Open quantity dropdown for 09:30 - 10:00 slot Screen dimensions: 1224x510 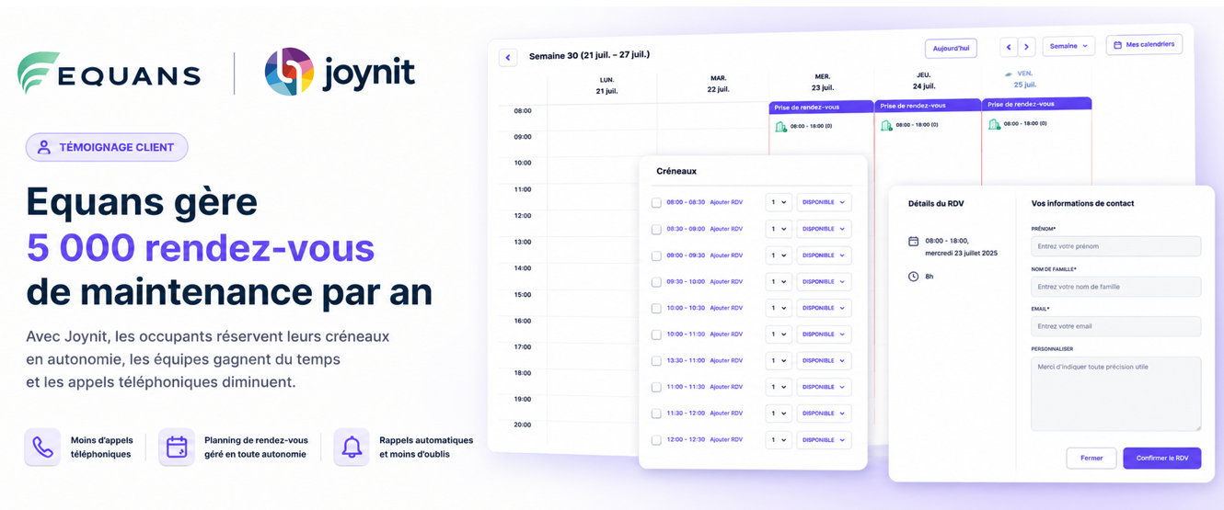tap(779, 282)
